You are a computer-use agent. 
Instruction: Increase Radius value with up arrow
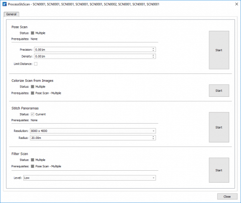click(x=153, y=136)
